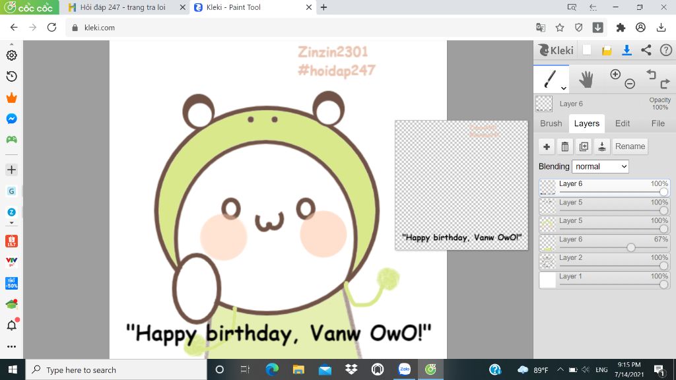This screenshot has height=380, width=676.
Task: Open Cốc Cốc sidebar settings gear
Action: 12,55
